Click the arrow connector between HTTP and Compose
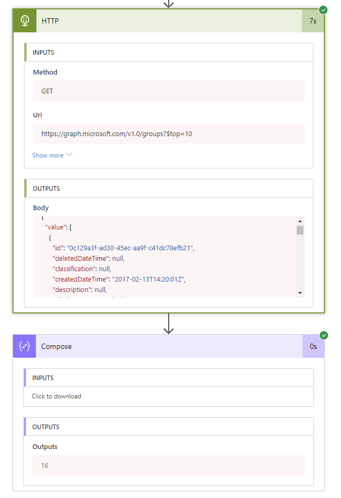Viewport: 341px width, 498px height. [168, 323]
